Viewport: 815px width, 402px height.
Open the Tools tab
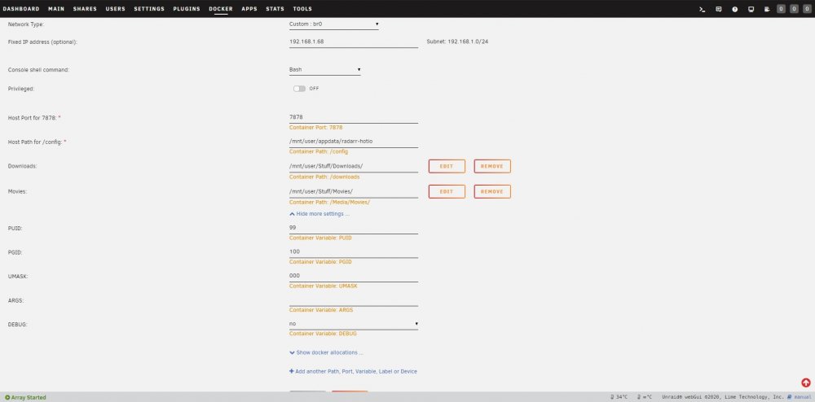click(302, 9)
